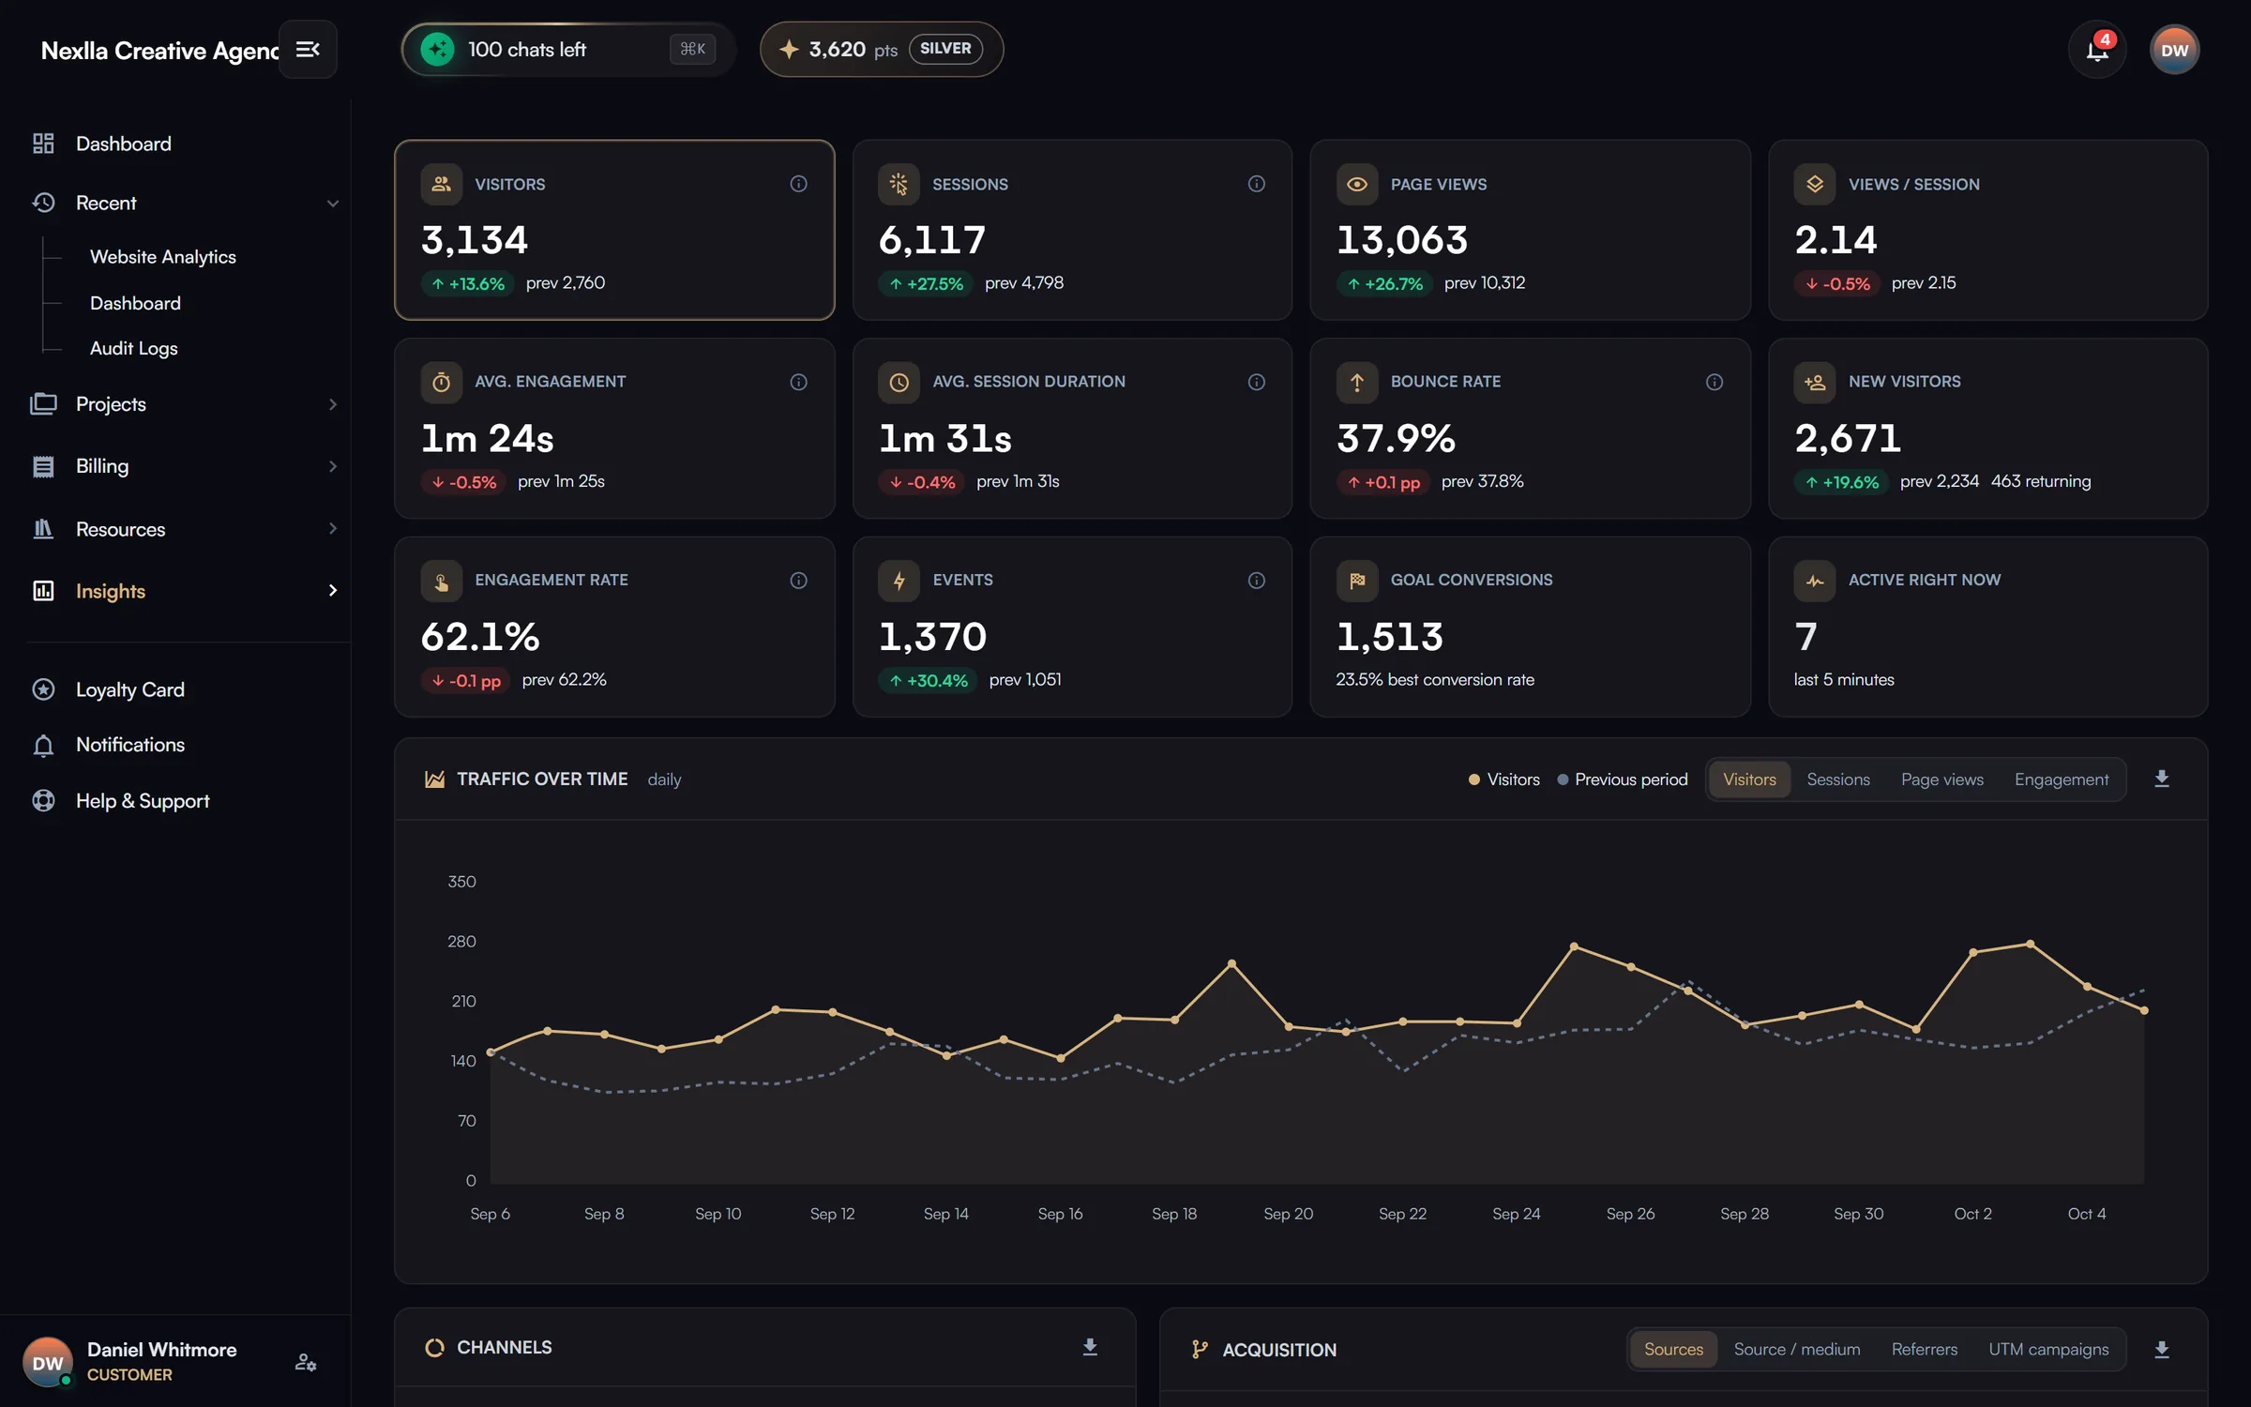The image size is (2251, 1407).
Task: Open Website Analytics under Recent
Action: click(x=163, y=256)
